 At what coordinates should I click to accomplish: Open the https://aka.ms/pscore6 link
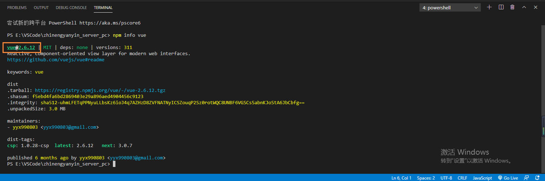[110, 23]
